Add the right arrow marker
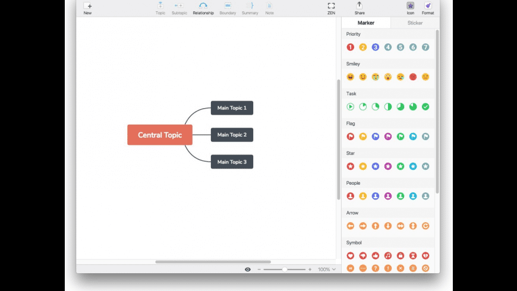The width and height of the screenshot is (517, 291). (x=362, y=226)
